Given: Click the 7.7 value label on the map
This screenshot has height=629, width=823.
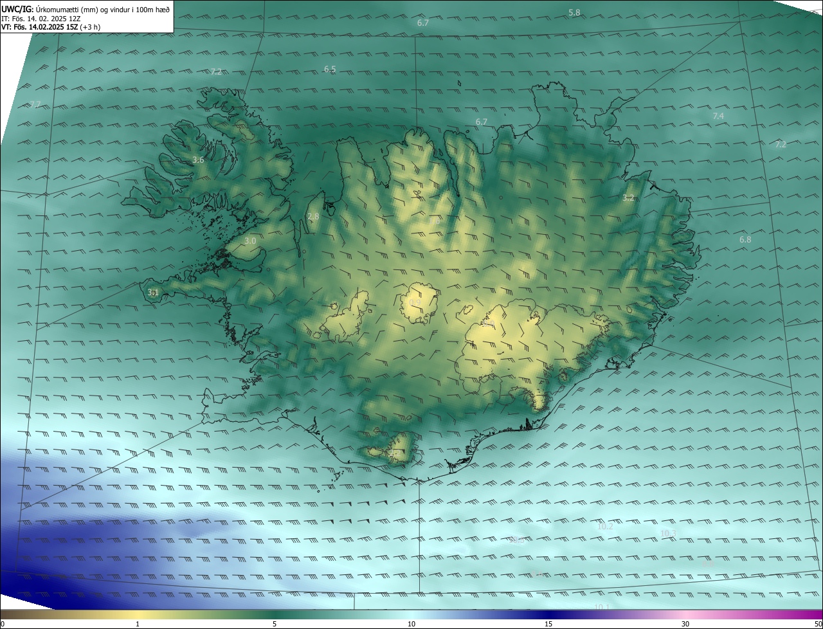Looking at the screenshot, I should (35, 104).
